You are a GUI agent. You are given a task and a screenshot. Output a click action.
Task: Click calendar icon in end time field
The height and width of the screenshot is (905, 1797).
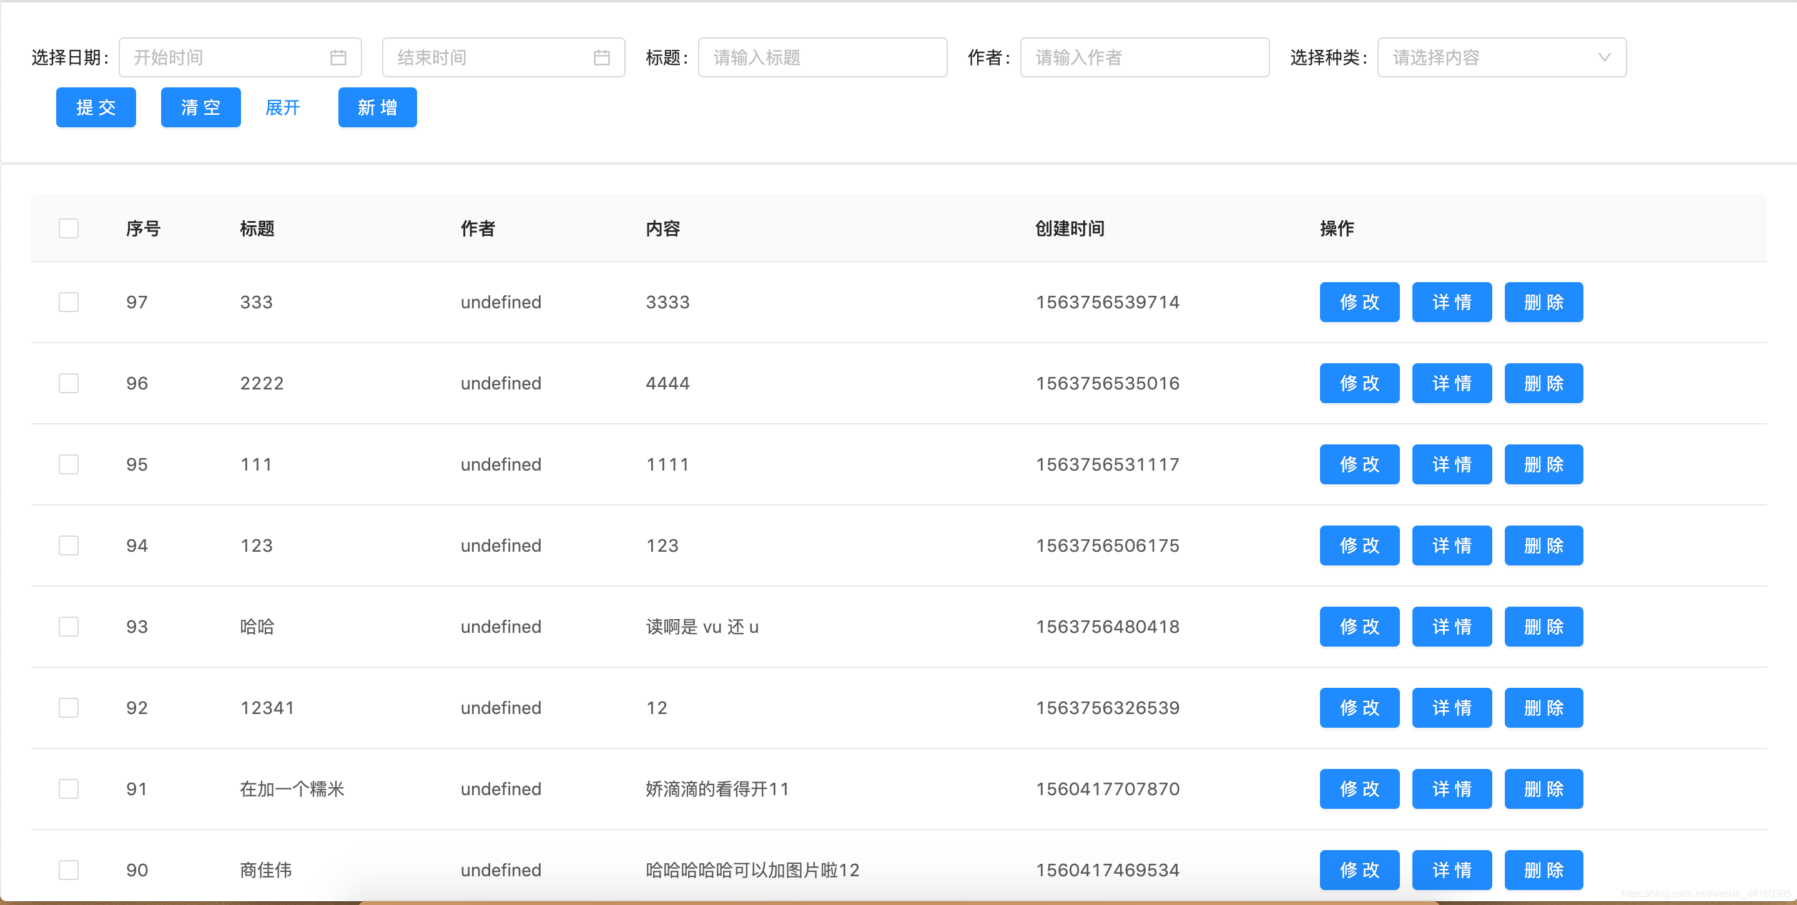coord(601,57)
